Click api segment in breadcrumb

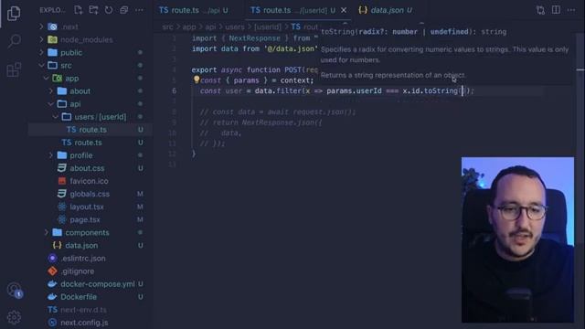pyautogui.click(x=210, y=27)
